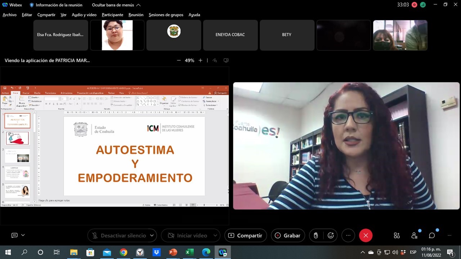
Task: Expand the closed captions options arrow
Action: point(23,235)
